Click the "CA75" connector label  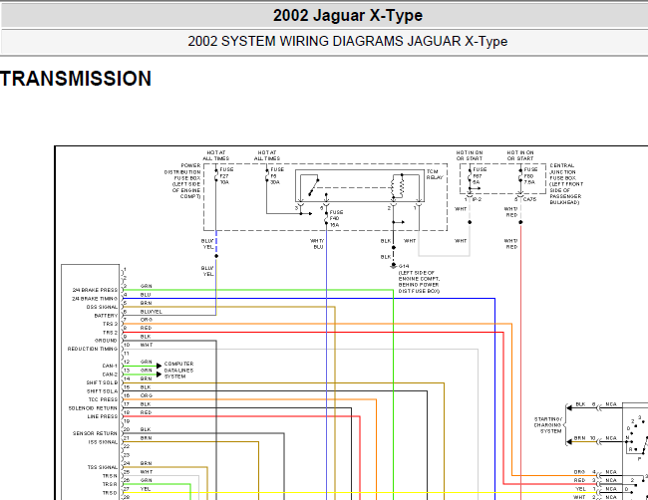point(529,199)
